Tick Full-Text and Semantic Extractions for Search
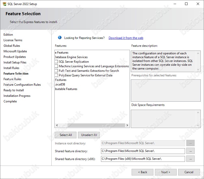This screenshot has height=179, width=204. 56,71
